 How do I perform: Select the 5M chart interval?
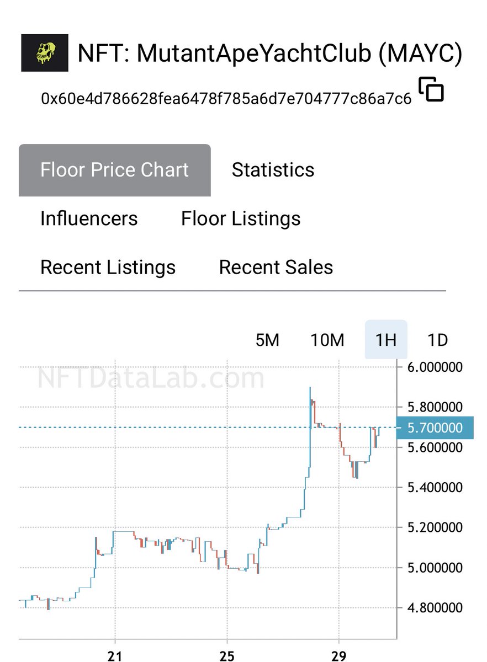267,340
